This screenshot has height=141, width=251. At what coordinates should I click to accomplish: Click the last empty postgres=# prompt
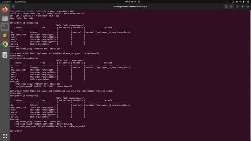tap(16, 131)
